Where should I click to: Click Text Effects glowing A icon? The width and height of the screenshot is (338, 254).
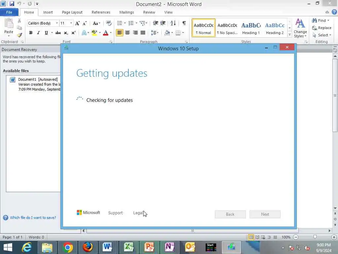[x=84, y=33]
